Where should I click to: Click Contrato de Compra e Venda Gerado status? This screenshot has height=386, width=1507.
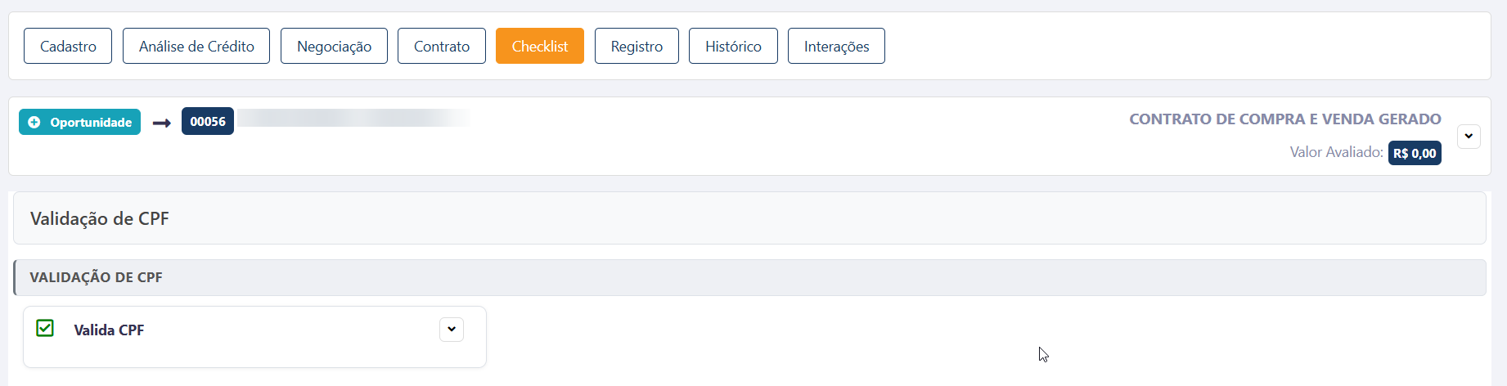click(1285, 119)
